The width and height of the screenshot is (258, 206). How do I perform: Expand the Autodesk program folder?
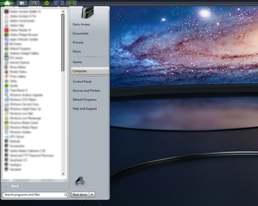(x=15, y=169)
